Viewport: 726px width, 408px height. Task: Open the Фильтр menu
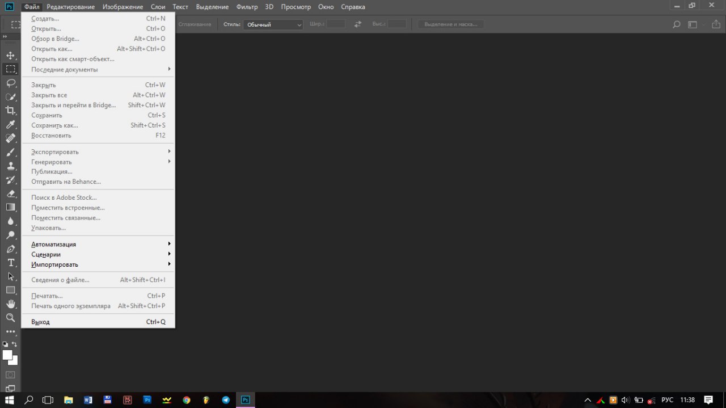click(247, 7)
